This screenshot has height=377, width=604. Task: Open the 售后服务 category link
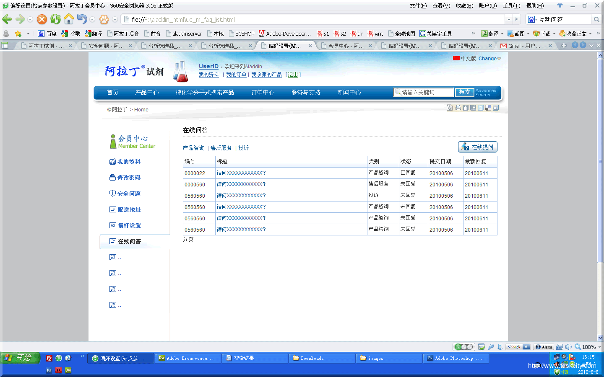221,148
